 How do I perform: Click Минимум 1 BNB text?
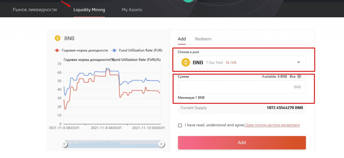coord(191,98)
